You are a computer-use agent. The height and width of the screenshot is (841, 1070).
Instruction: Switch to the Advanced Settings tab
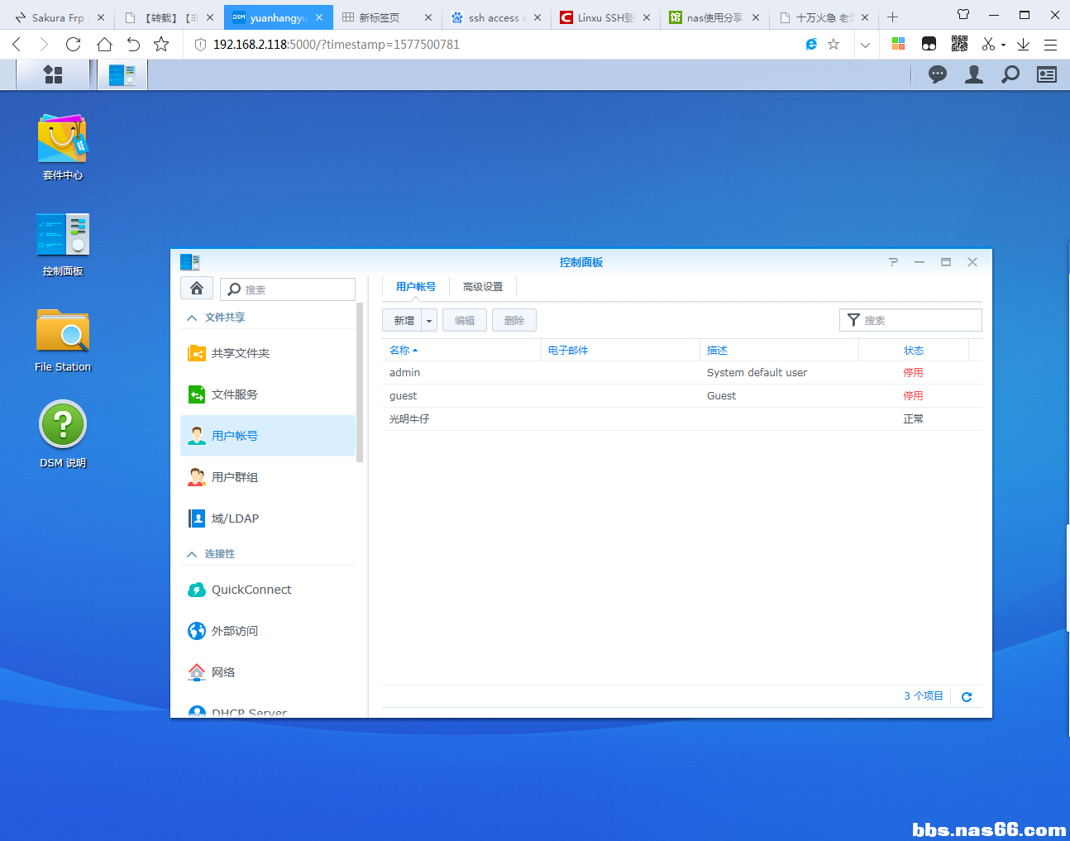(483, 287)
